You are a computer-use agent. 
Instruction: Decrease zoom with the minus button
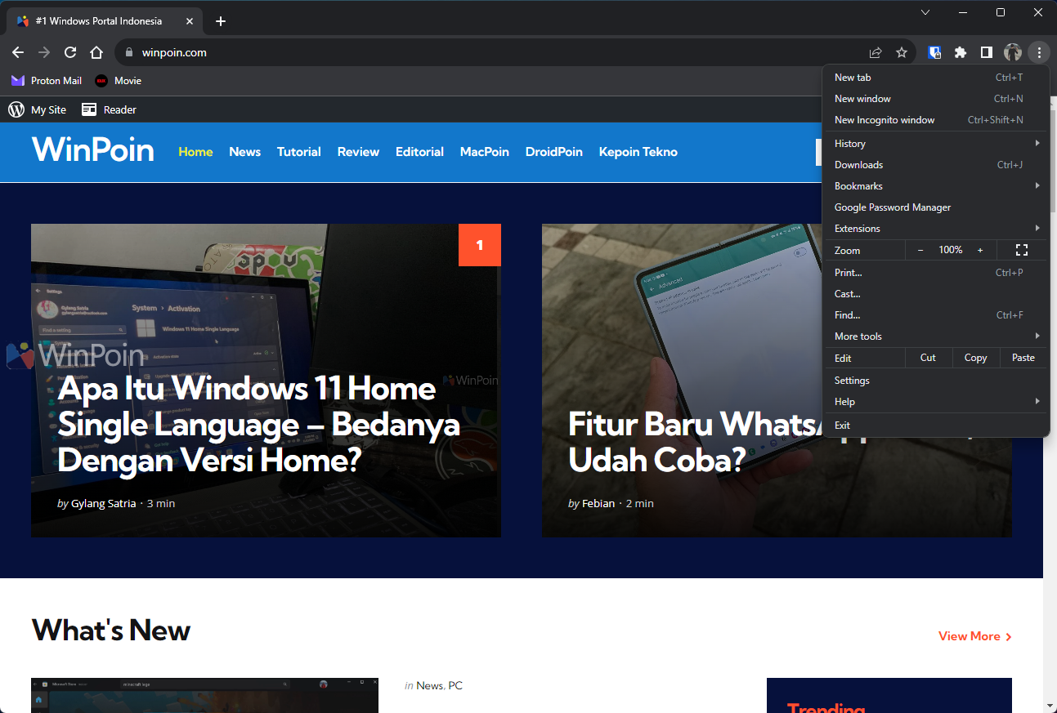coord(920,250)
